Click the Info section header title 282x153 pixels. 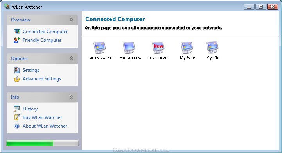15,97
